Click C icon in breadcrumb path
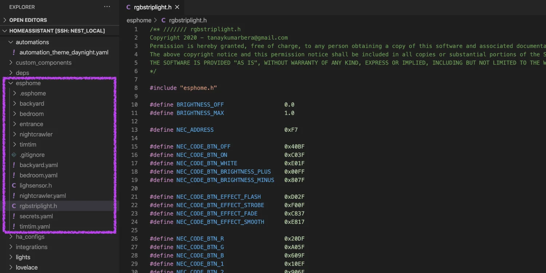 click(x=163, y=20)
